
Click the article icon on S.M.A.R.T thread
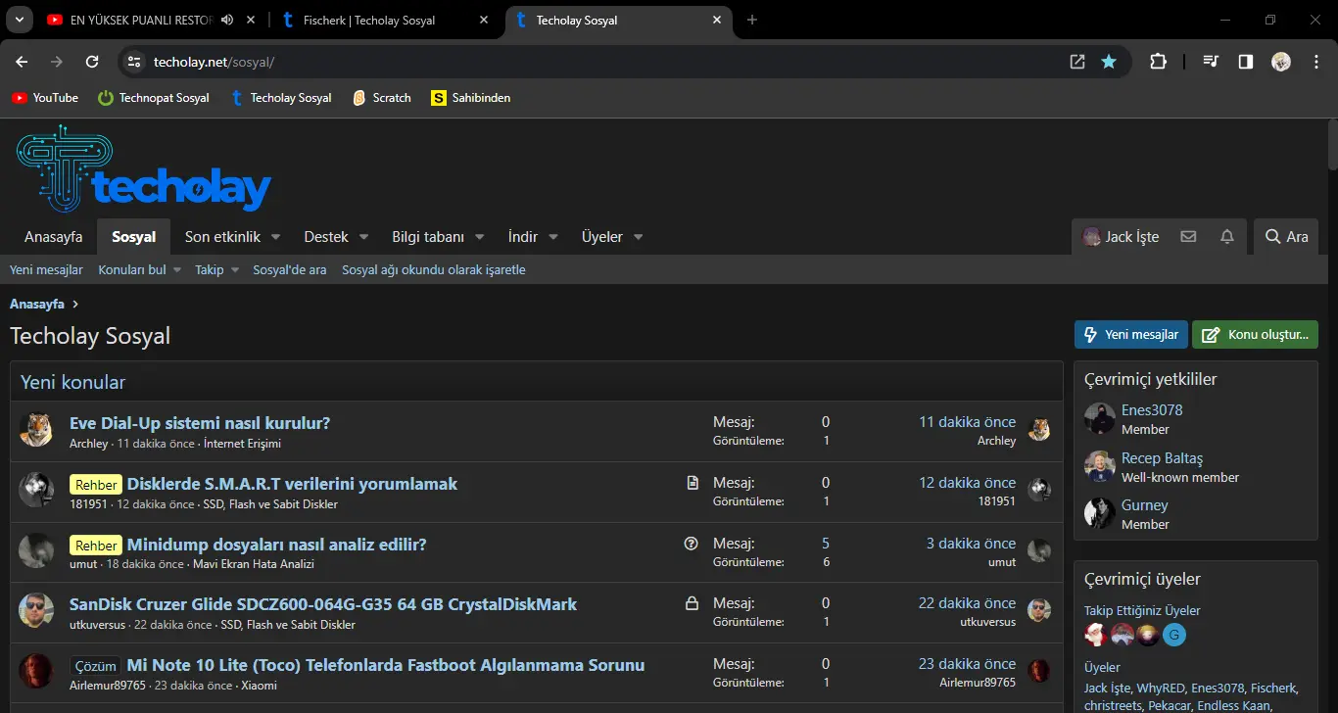coord(693,483)
